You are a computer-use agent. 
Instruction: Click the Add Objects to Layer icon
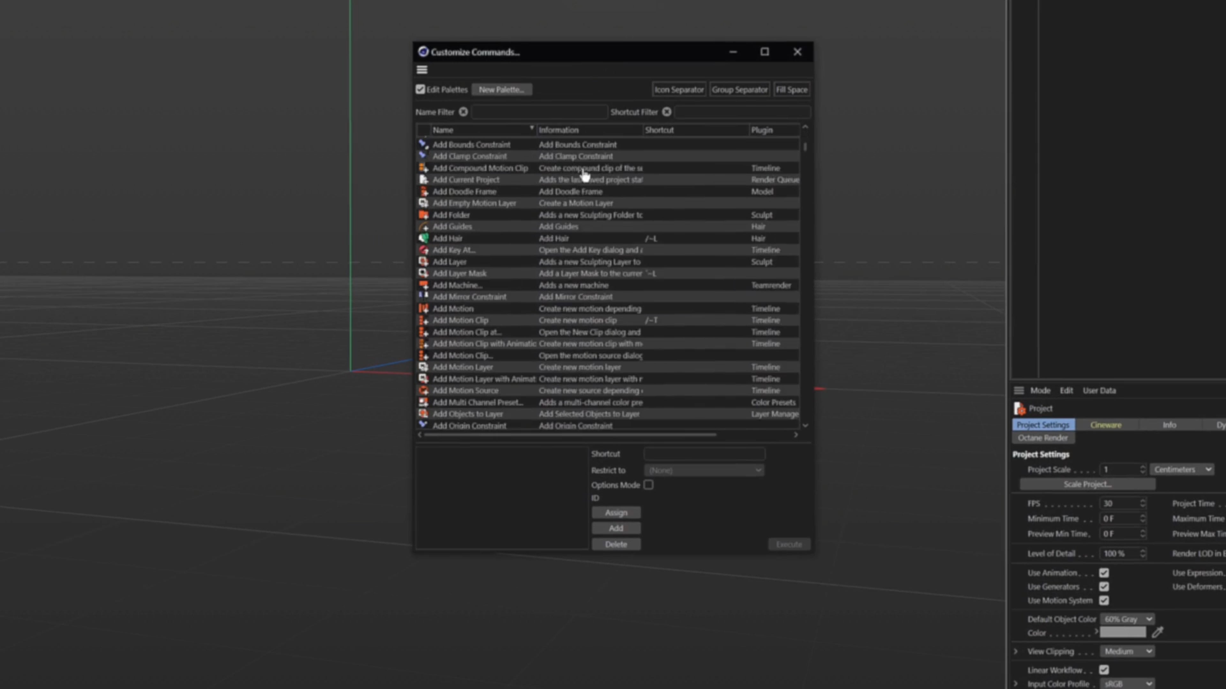pos(423,414)
